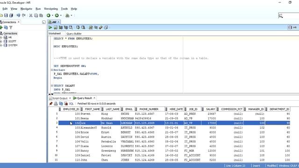Expand the HR connection node

(1, 37)
